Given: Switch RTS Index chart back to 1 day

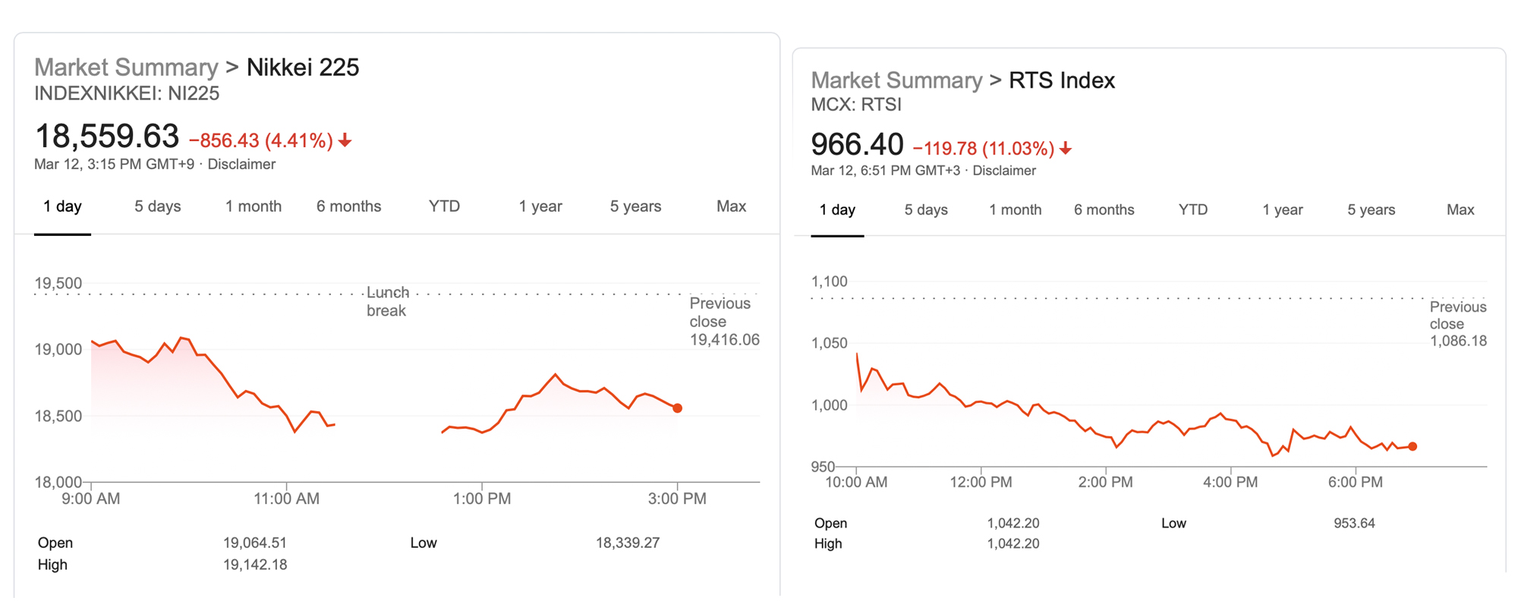Looking at the screenshot, I should pos(836,209).
